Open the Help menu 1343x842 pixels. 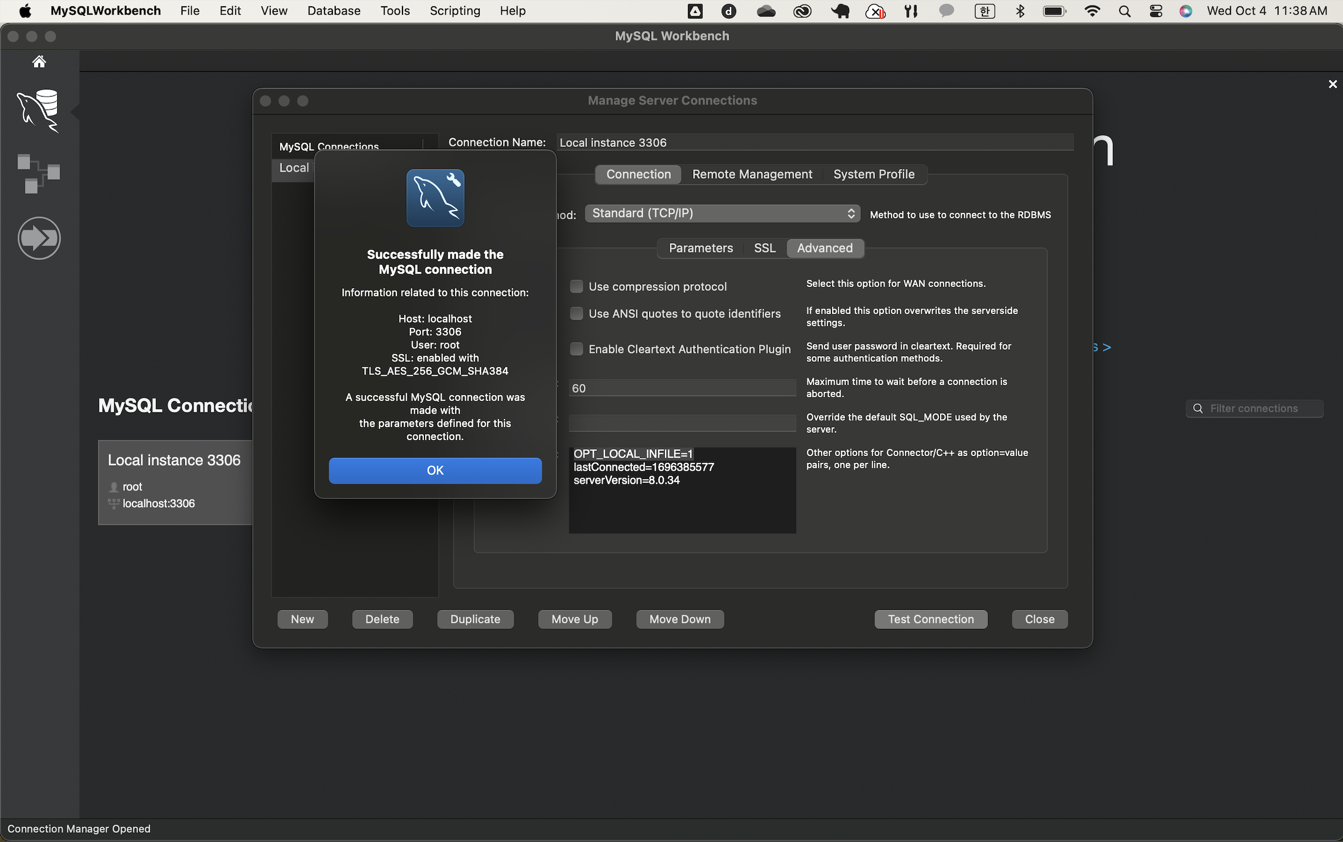[512, 11]
